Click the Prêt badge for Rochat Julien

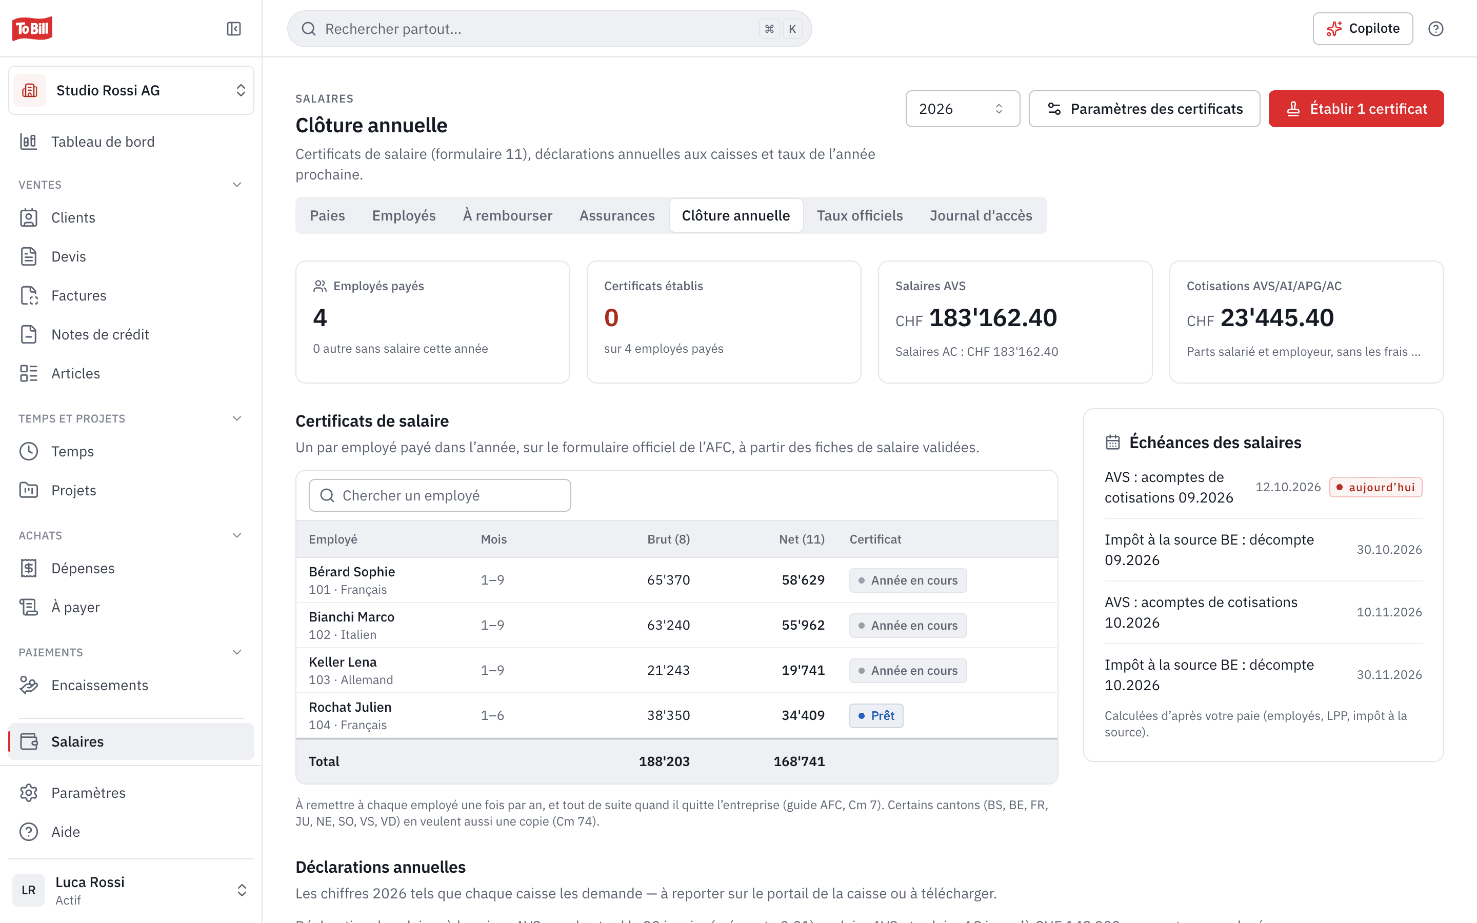[876, 715]
